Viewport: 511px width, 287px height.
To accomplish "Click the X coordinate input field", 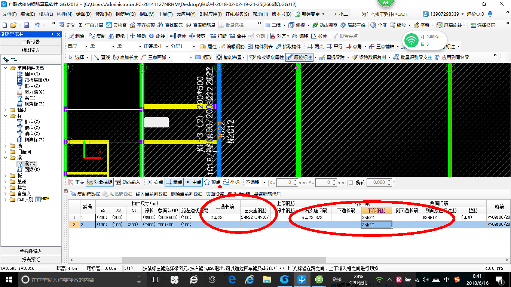I will [x=287, y=182].
